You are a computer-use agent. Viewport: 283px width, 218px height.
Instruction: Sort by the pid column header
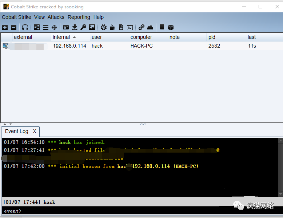[x=226, y=37]
